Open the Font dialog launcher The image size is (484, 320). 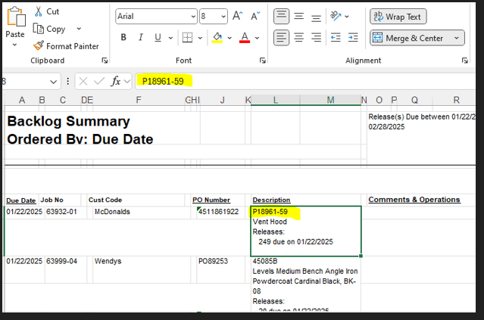click(262, 61)
